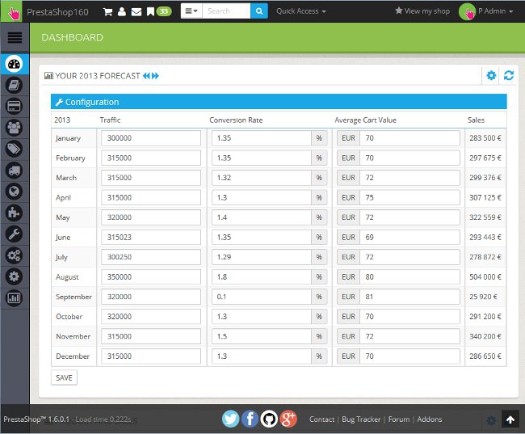The image size is (525, 434).
Task: Click the Average Cart Value column header
Action: pos(366,120)
